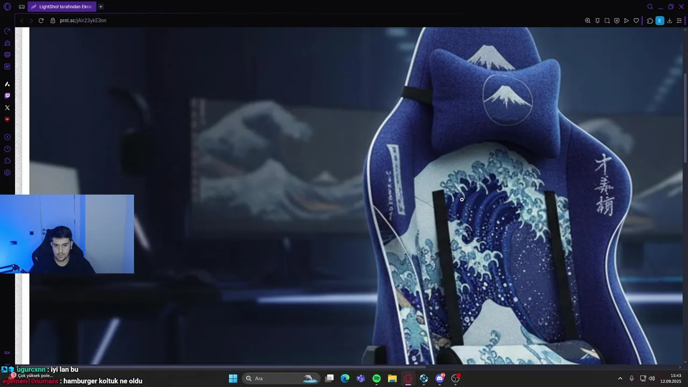Click the screenshot image of the chair
The width and height of the screenshot is (688, 387).
point(356,196)
